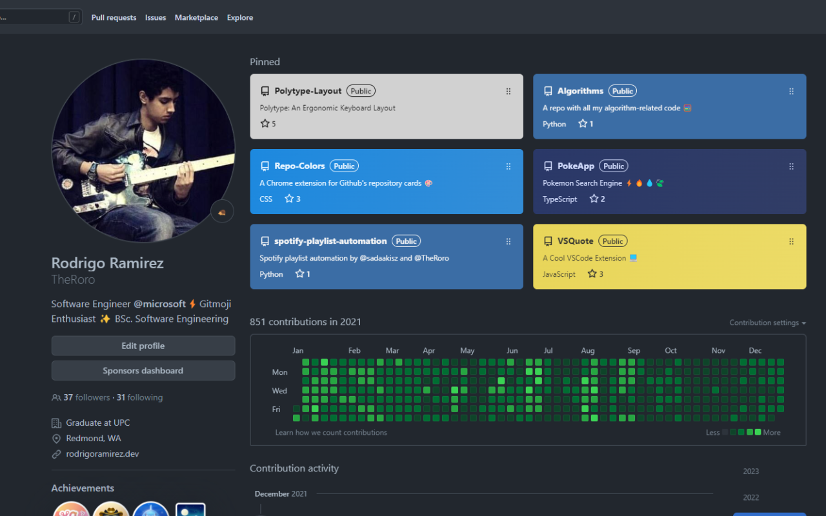Click the Achievements heading
The image size is (826, 516).
83,488
